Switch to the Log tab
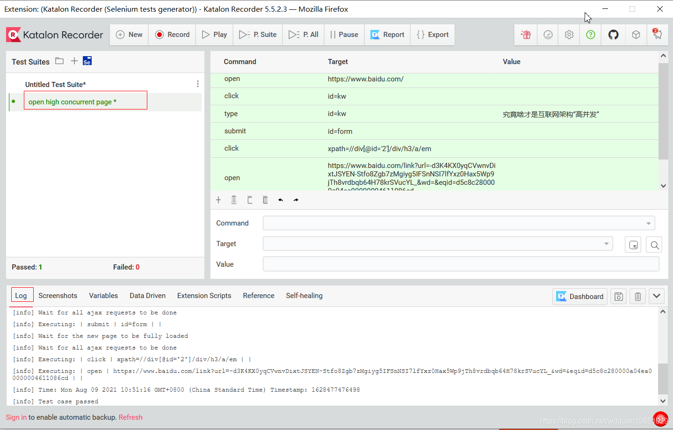 22,295
